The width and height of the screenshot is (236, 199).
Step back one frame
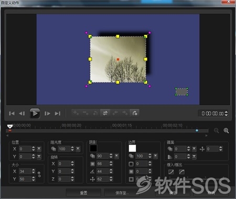click(22, 113)
